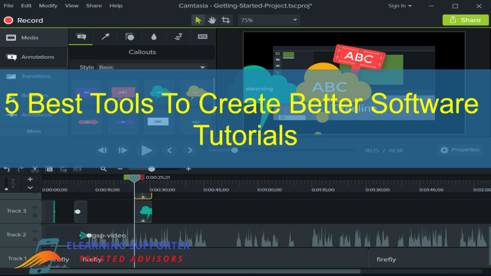Toggle Track 3 lock
This screenshot has width=491, height=276.
pos(35,215)
